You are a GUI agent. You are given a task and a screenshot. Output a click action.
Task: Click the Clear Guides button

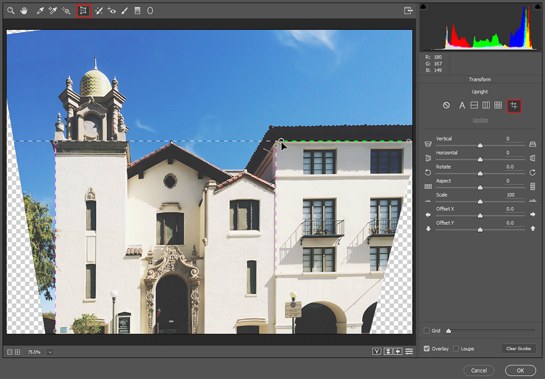[x=519, y=349]
